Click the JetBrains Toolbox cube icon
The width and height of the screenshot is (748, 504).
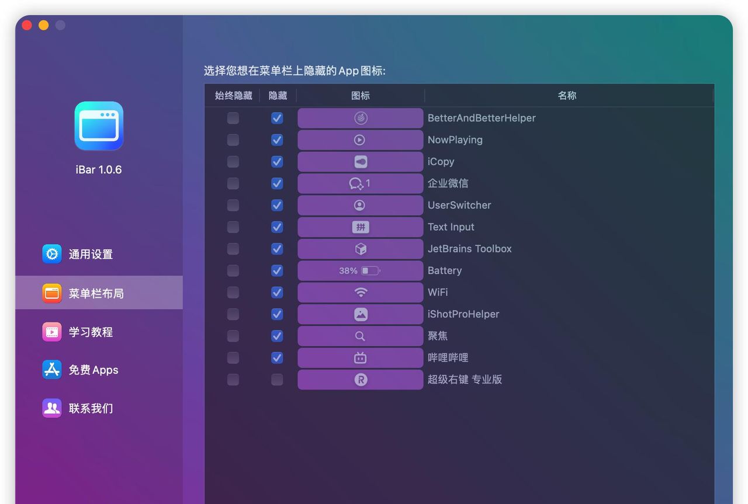coord(361,249)
